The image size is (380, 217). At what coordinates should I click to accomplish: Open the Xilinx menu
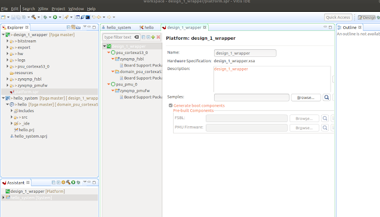[x=43, y=9]
